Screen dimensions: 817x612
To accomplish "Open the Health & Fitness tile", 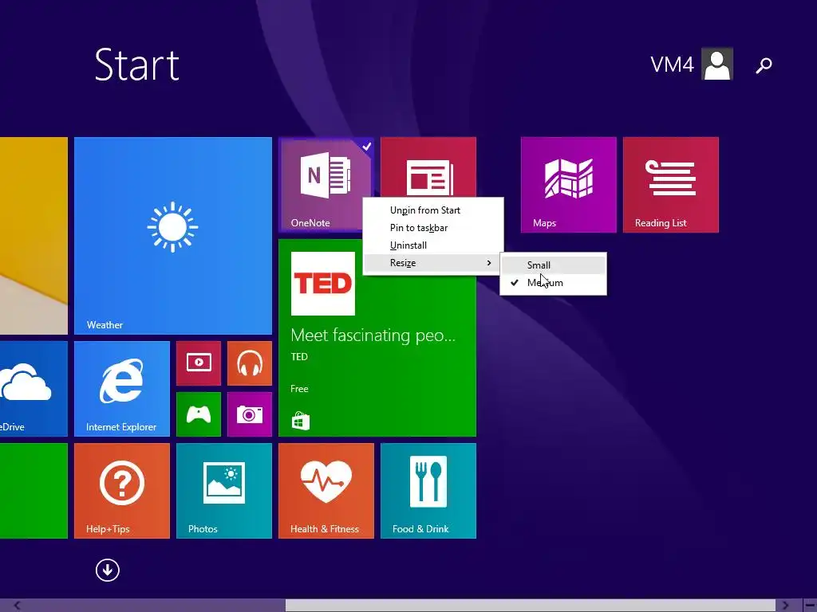I will pyautogui.click(x=326, y=491).
